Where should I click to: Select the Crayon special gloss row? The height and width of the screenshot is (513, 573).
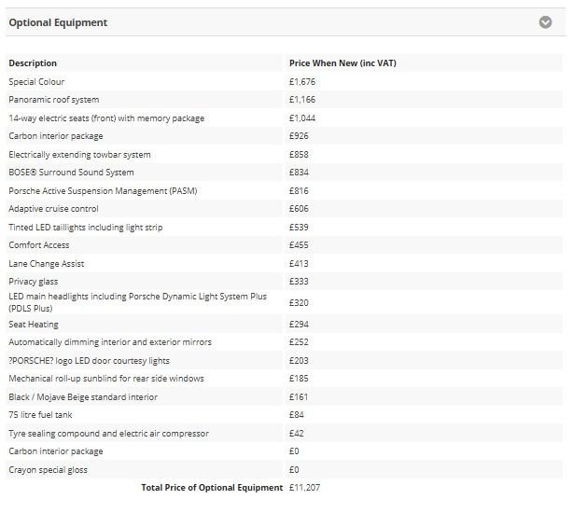point(48,470)
